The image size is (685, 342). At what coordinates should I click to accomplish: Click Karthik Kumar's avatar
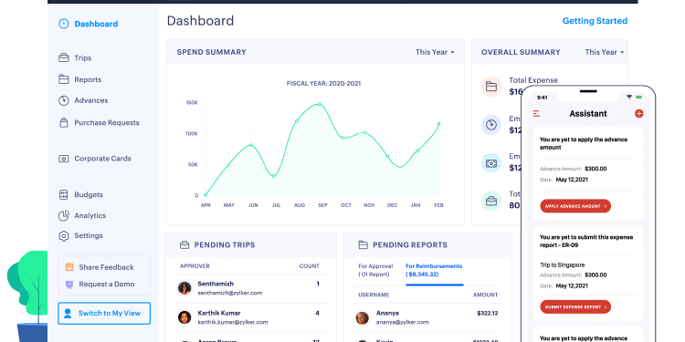point(184,317)
